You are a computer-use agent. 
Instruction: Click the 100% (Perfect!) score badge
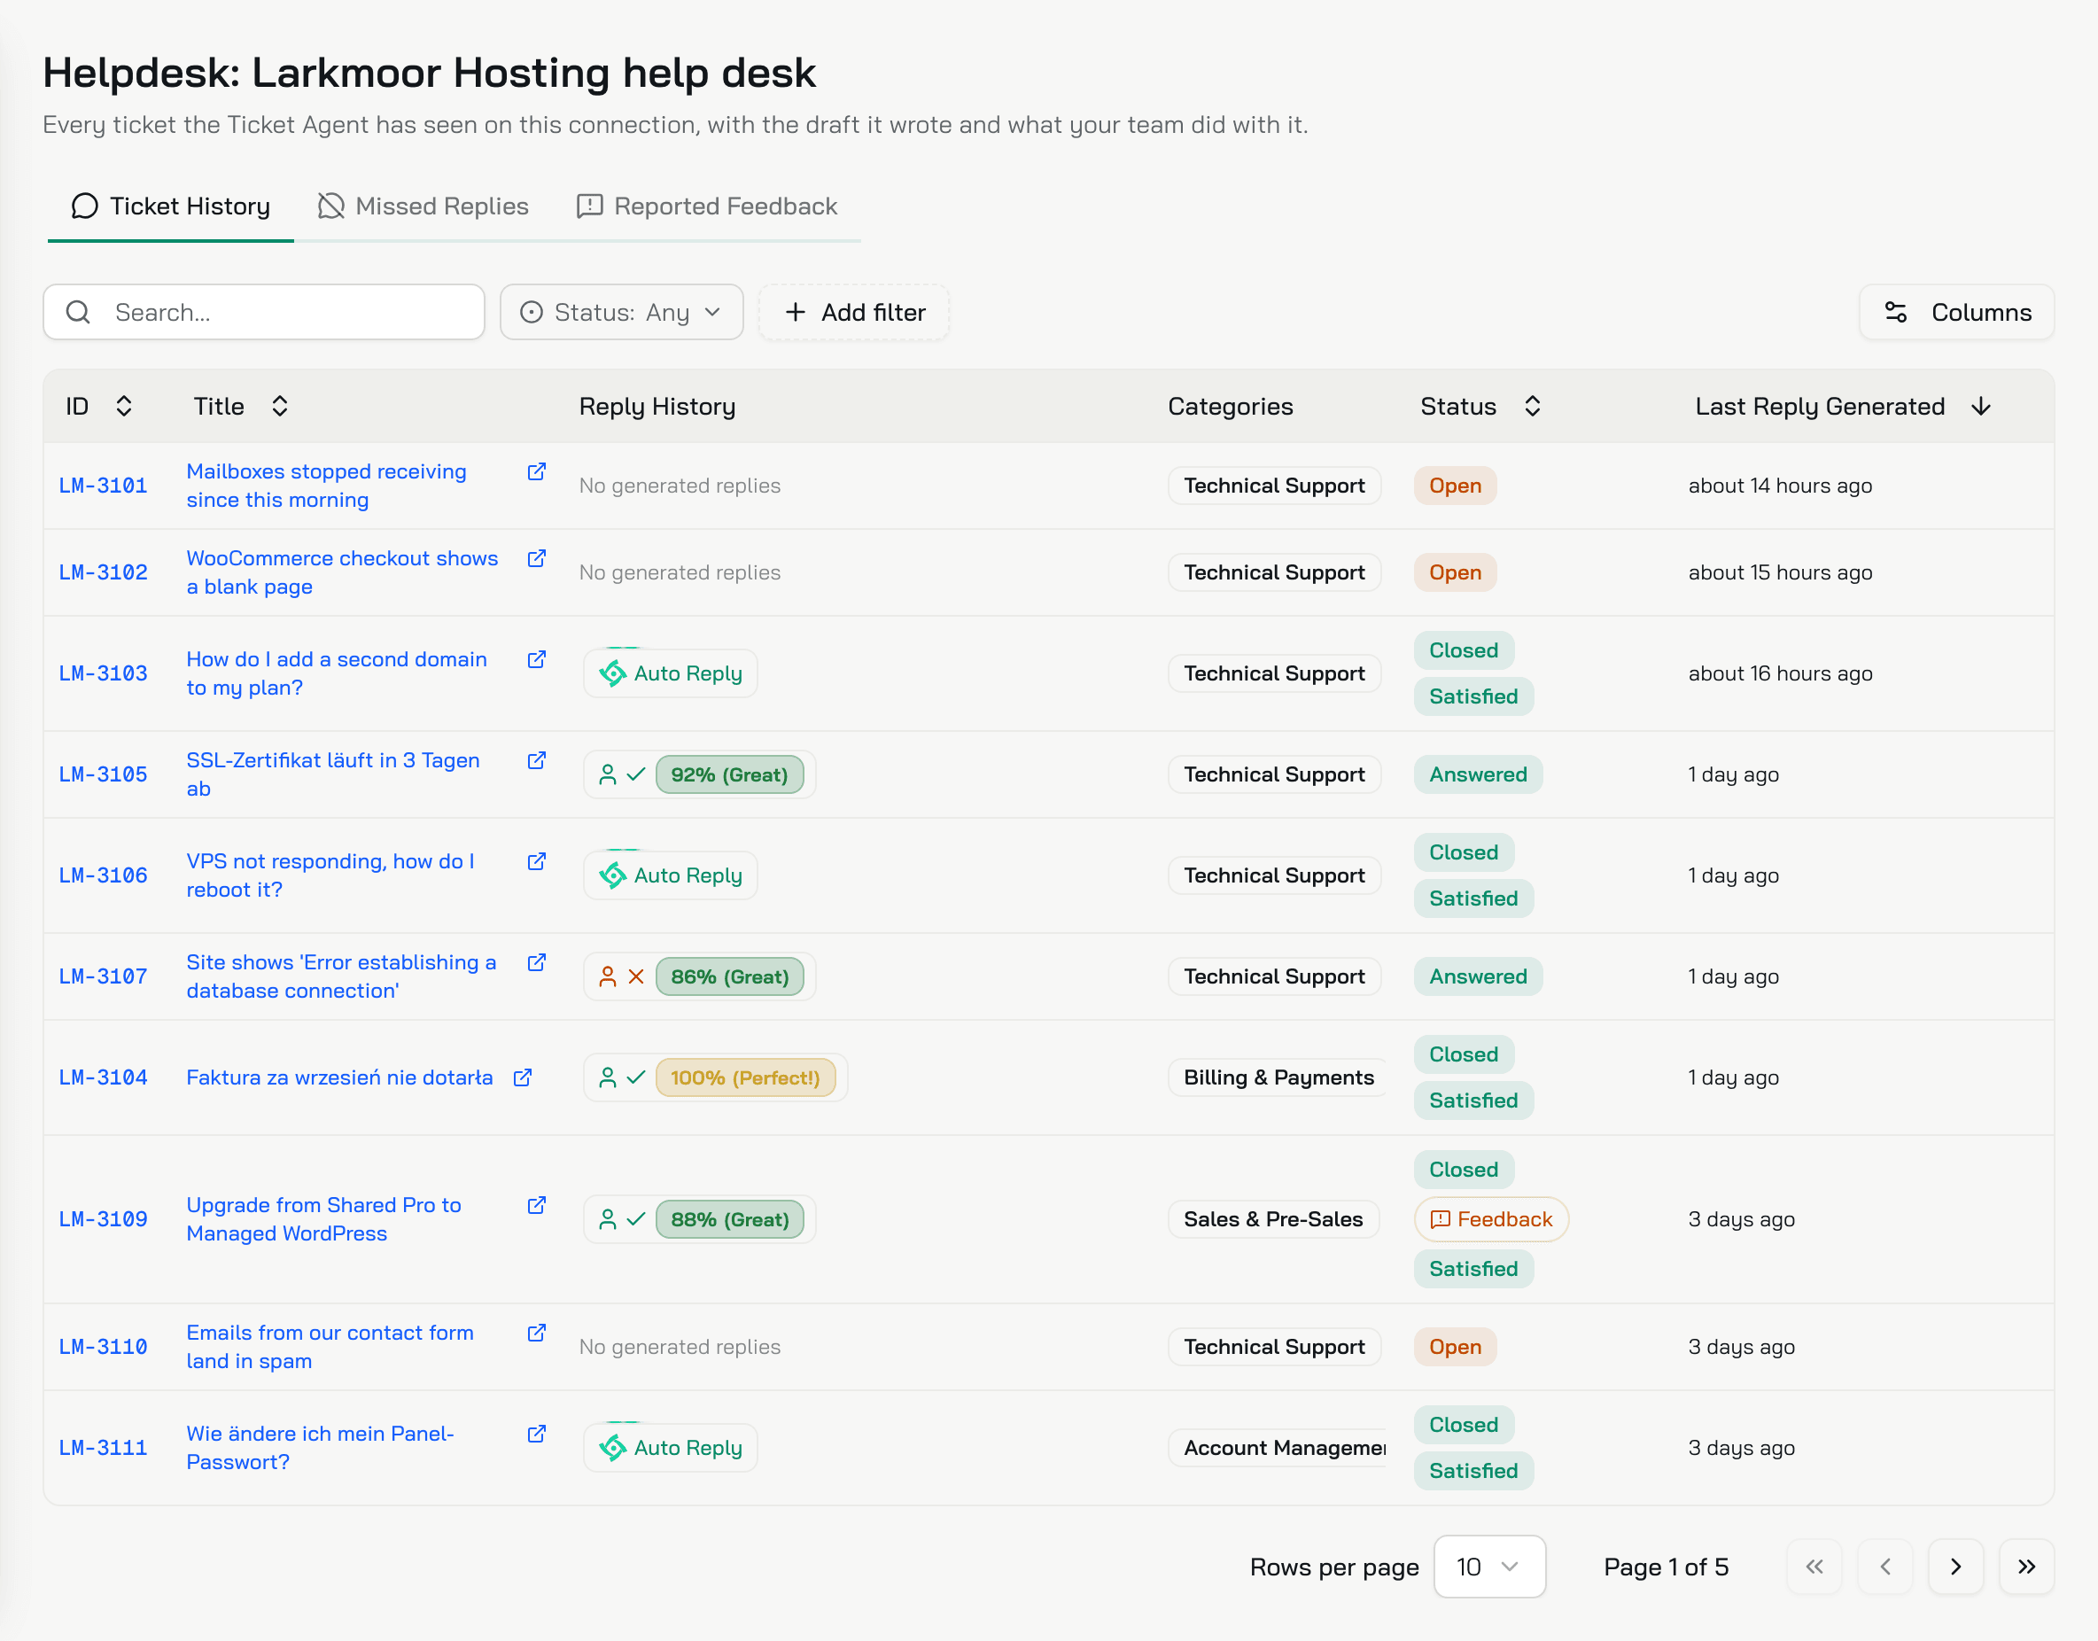[745, 1078]
